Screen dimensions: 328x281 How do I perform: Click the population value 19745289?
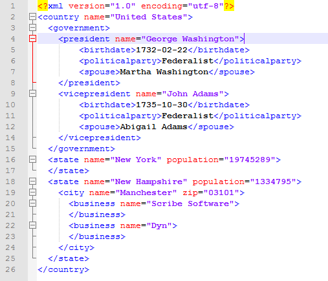click(x=250, y=160)
